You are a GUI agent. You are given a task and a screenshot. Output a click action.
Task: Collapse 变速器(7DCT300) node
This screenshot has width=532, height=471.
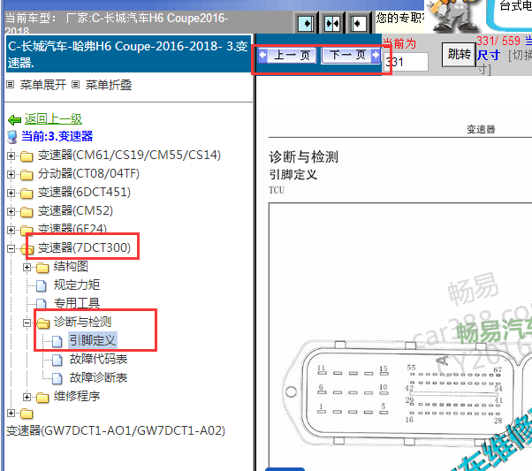(11, 248)
